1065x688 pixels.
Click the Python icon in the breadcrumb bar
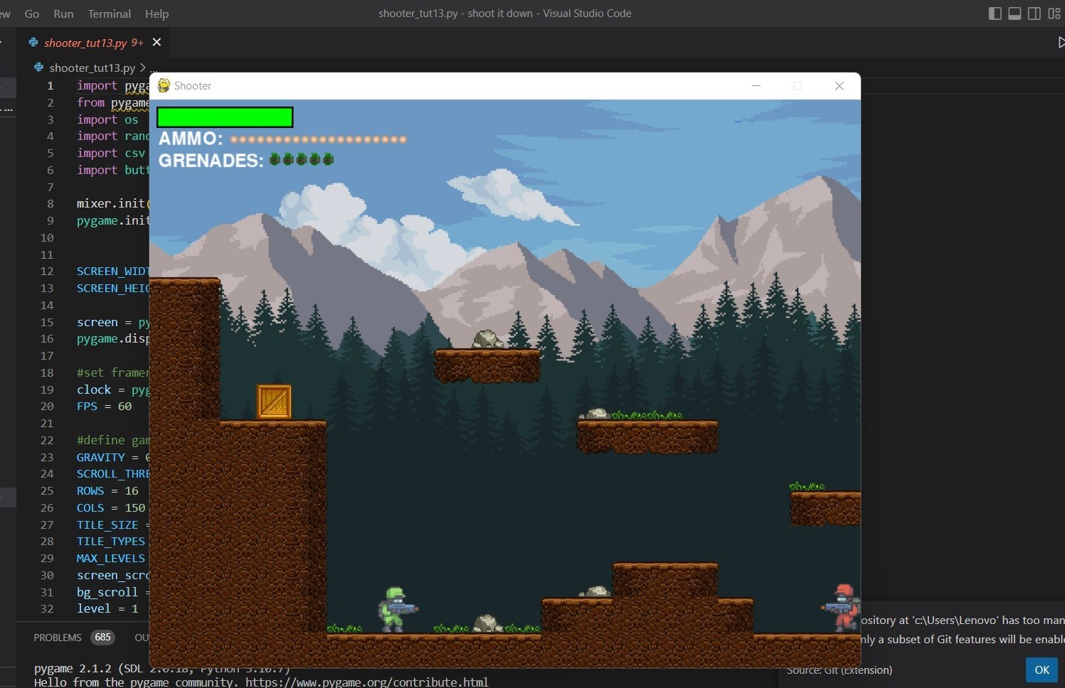pyautogui.click(x=38, y=68)
